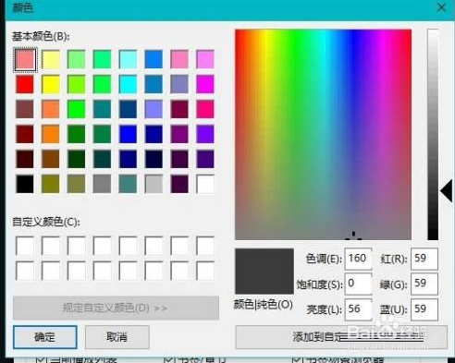
Task: Choose the pure blue basic color swatch
Action: click(128, 134)
